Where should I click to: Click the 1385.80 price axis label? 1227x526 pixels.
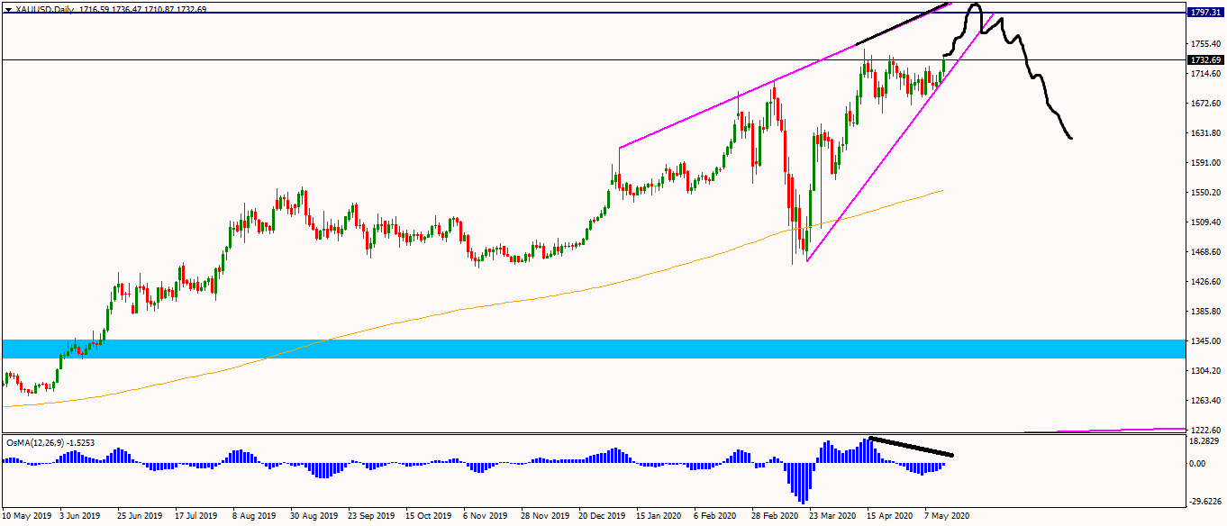(1206, 312)
